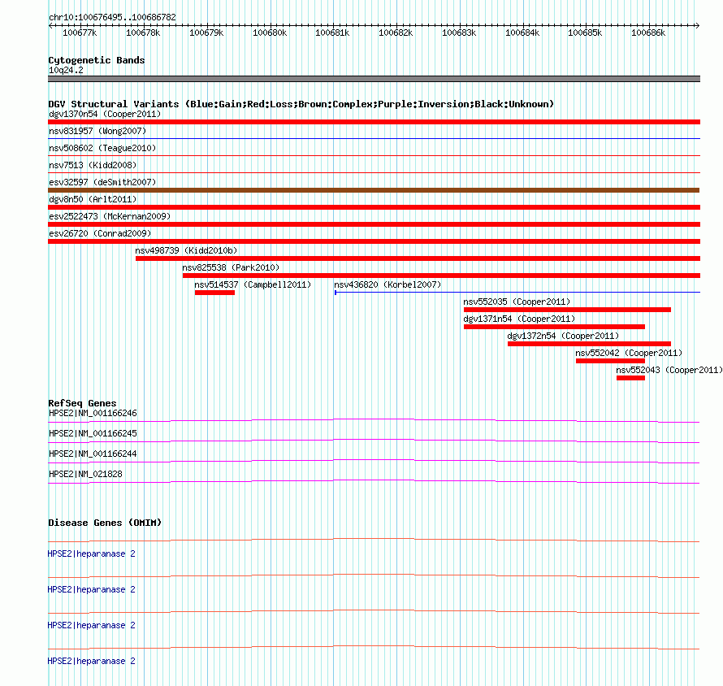The width and height of the screenshot is (723, 686).
Task: Click the 100677k ruler position
Action: 80,33
